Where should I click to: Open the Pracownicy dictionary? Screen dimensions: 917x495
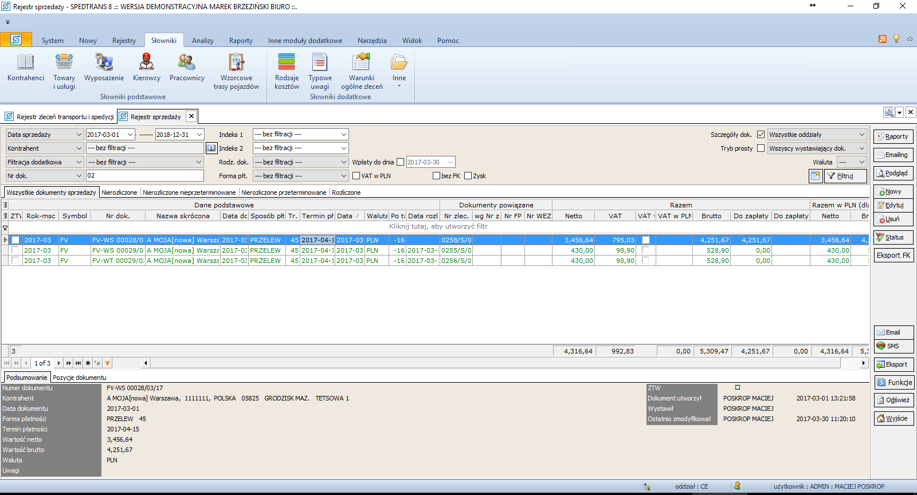187,68
